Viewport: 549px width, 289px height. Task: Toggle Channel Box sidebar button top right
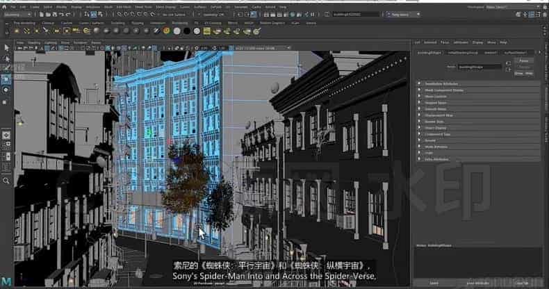click(544, 15)
